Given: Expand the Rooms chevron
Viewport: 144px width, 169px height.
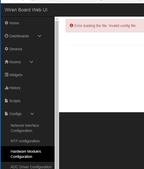Looking at the screenshot, I should (31, 62).
